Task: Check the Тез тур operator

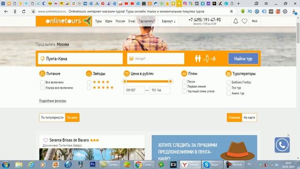Action: [229, 88]
